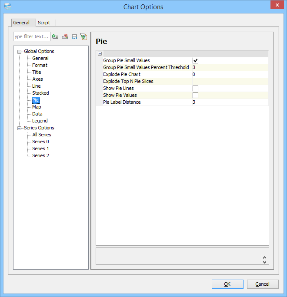The image size is (287, 297).
Task: Select the Show Pie Lines property label
Action: pyautogui.click(x=118, y=88)
